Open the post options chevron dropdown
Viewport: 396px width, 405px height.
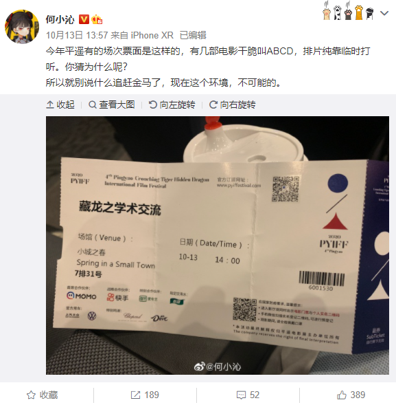pyautogui.click(x=384, y=14)
